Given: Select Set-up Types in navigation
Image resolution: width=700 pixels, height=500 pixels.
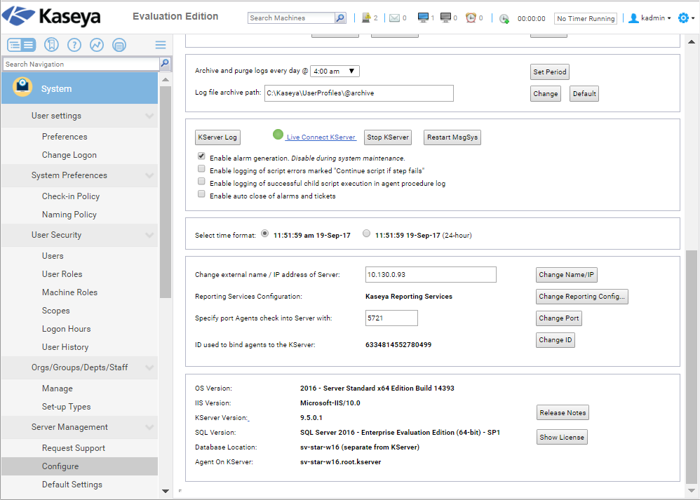Looking at the screenshot, I should (x=66, y=407).
